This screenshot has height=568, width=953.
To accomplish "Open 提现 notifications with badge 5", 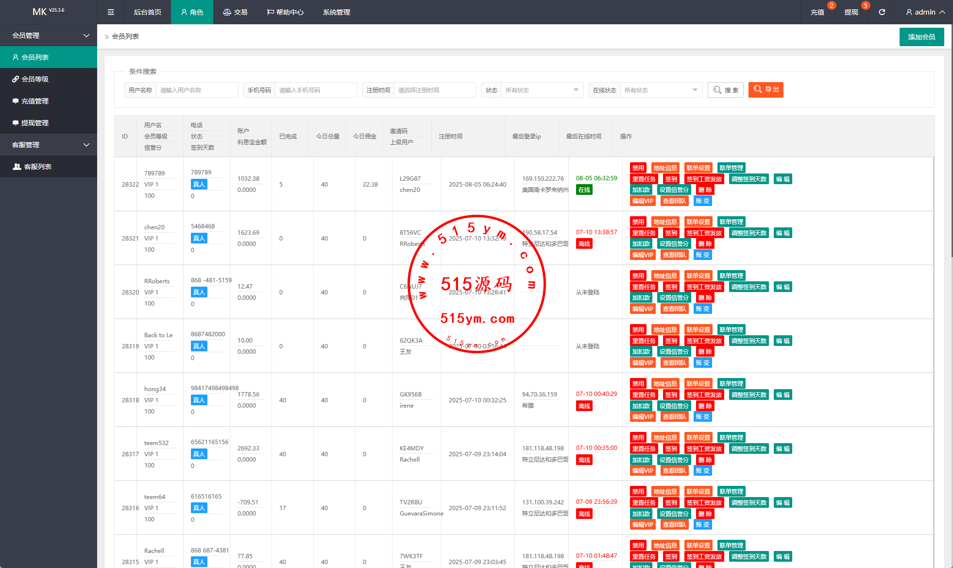I will coord(851,12).
